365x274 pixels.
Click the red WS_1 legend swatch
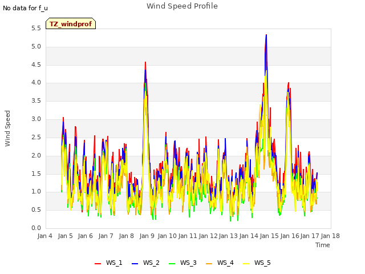pyautogui.click(x=98, y=264)
